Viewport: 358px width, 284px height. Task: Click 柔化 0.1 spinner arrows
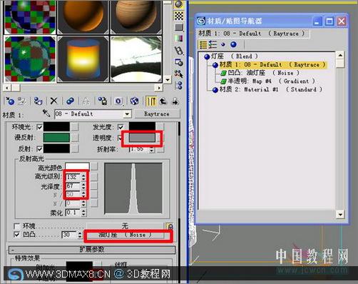coord(83,213)
